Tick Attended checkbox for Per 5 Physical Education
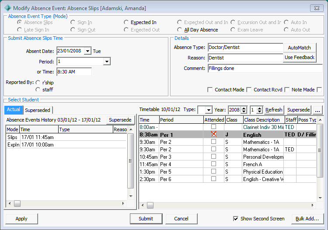Image resolution: width=328 pixels, height=230 pixels. tap(213, 171)
